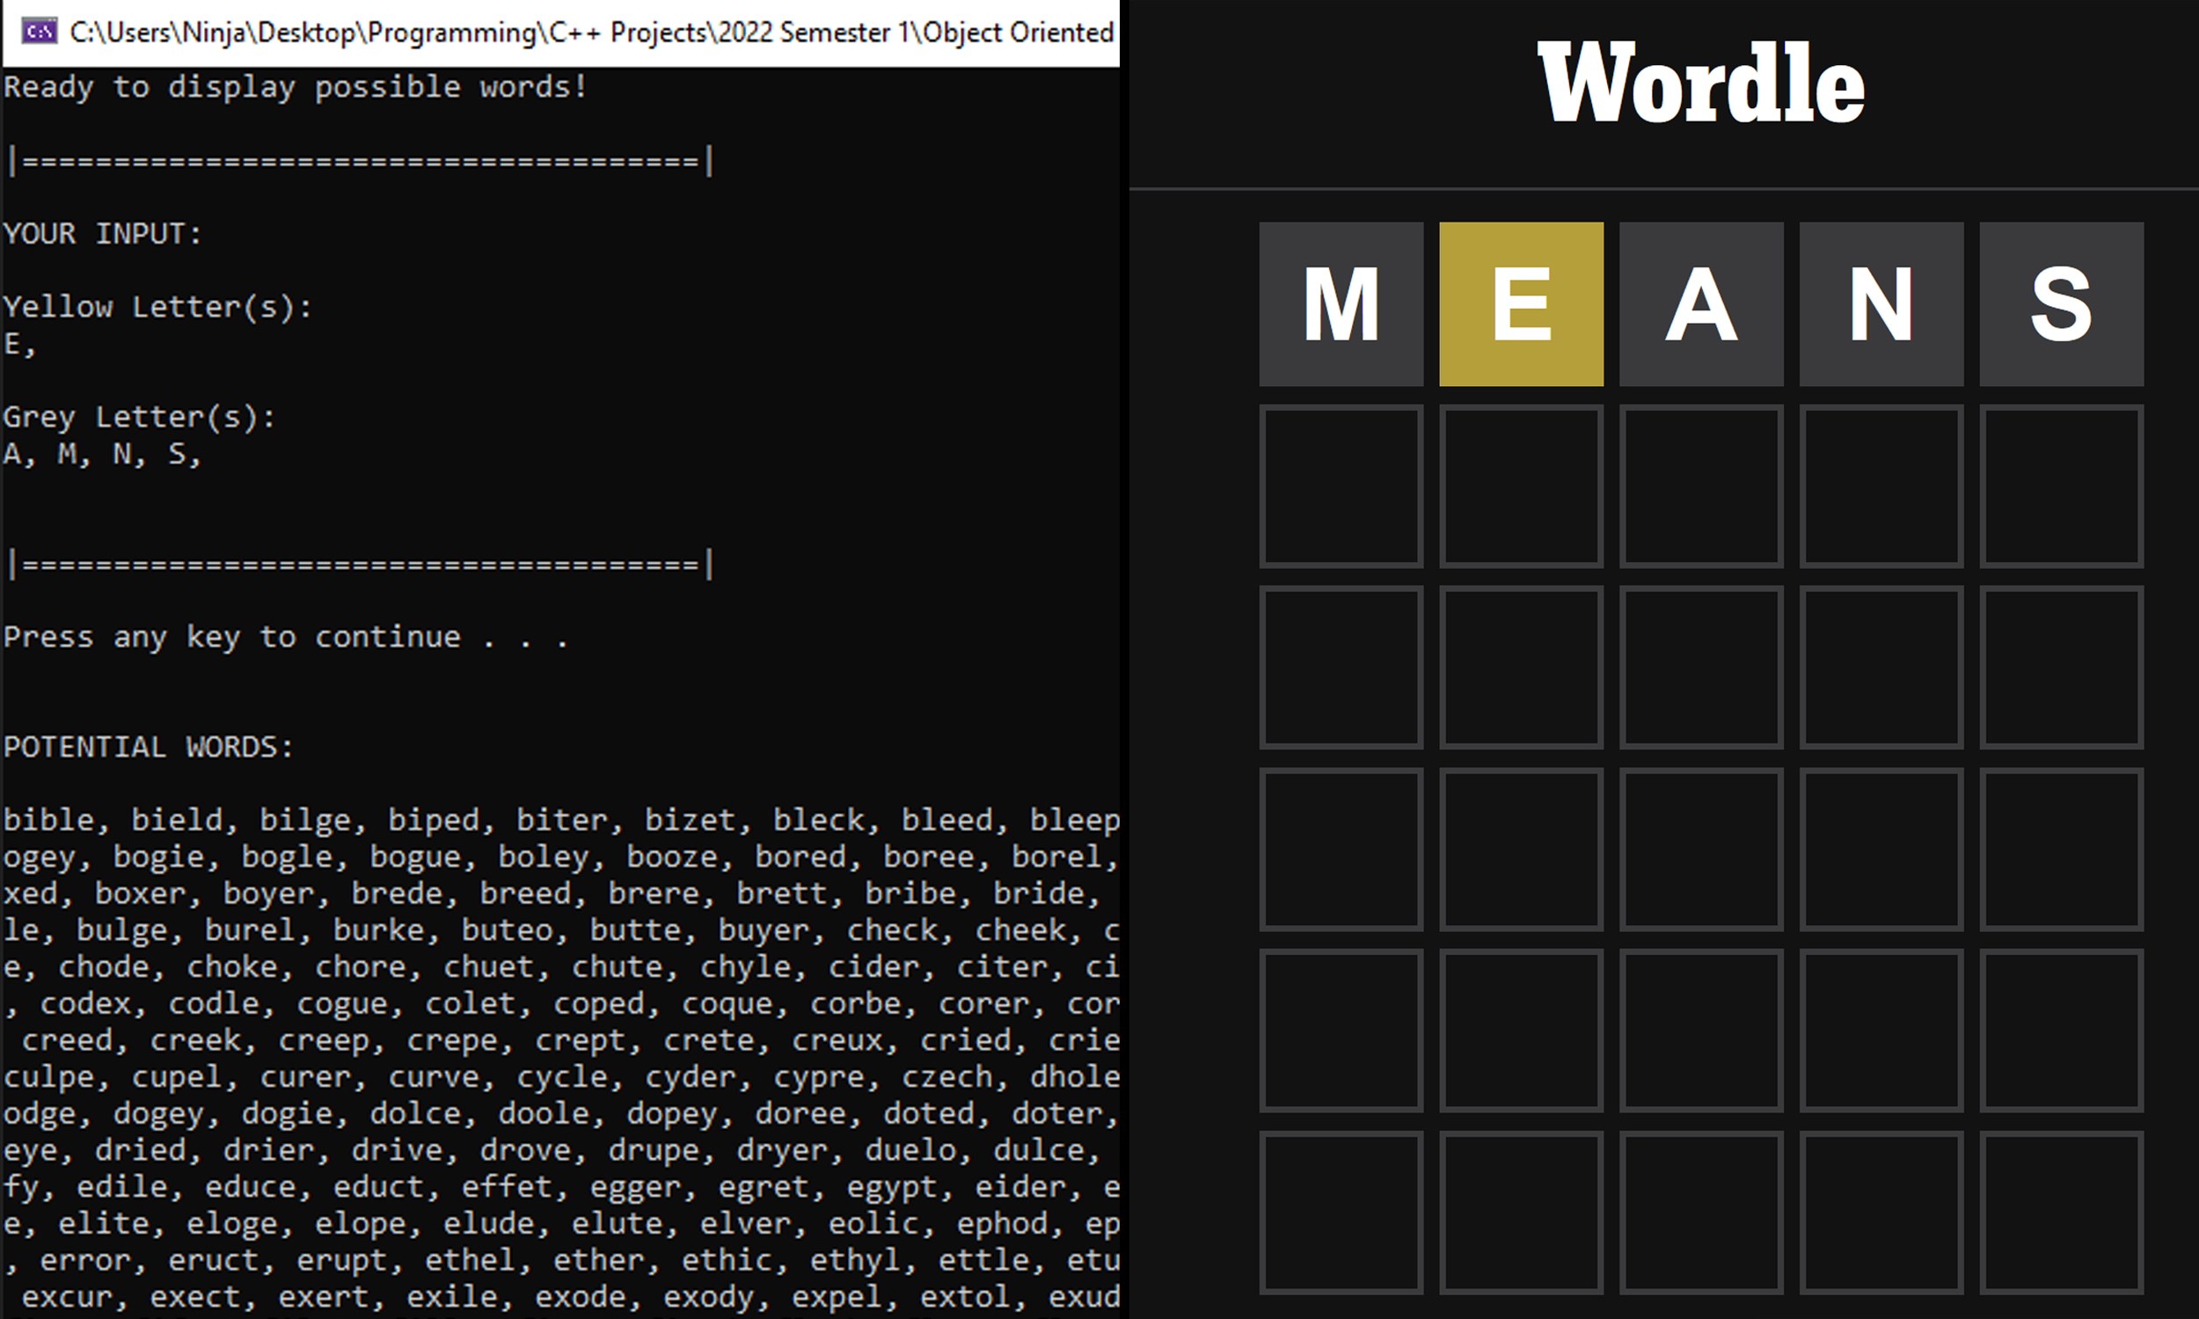Click the word 'curve' in console
2199x1319 pixels.
(x=433, y=1076)
